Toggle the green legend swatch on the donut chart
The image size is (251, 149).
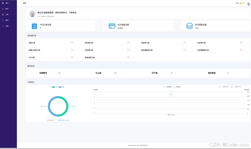(53, 87)
